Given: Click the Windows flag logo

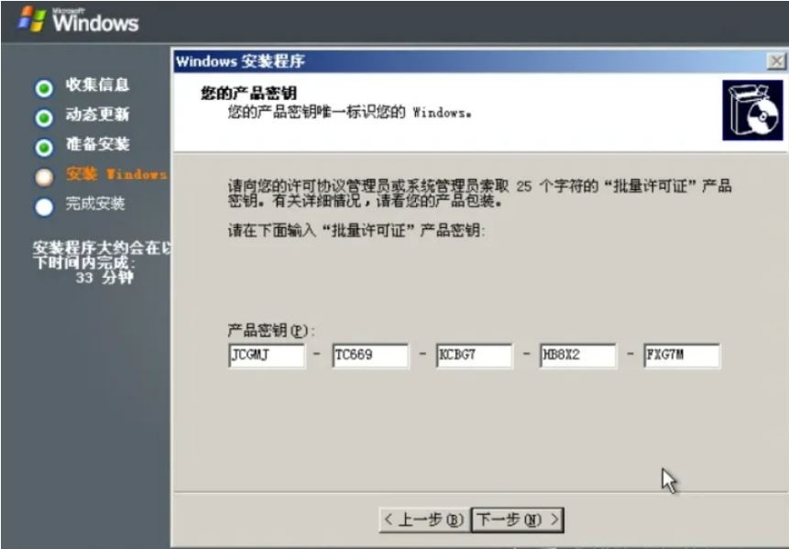Looking at the screenshot, I should point(32,19).
